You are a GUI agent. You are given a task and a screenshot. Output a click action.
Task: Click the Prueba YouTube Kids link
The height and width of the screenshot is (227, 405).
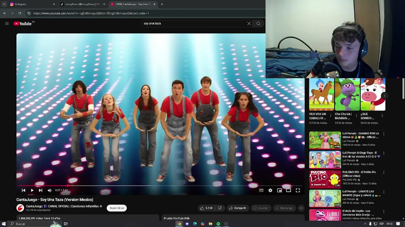tap(177, 218)
